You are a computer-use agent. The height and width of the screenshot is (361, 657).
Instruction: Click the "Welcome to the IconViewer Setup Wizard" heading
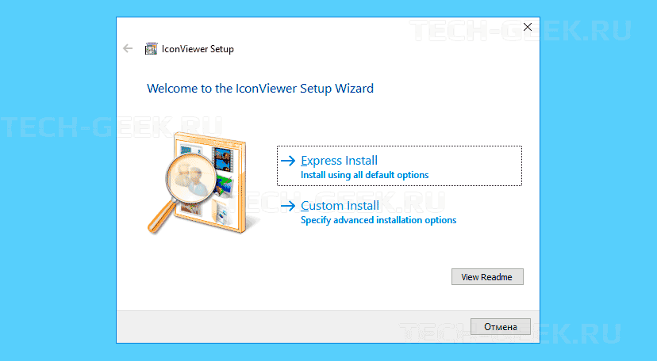(x=260, y=89)
